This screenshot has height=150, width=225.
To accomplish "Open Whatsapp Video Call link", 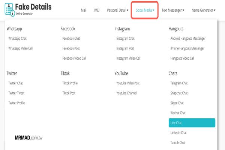I will [x=21, y=48].
